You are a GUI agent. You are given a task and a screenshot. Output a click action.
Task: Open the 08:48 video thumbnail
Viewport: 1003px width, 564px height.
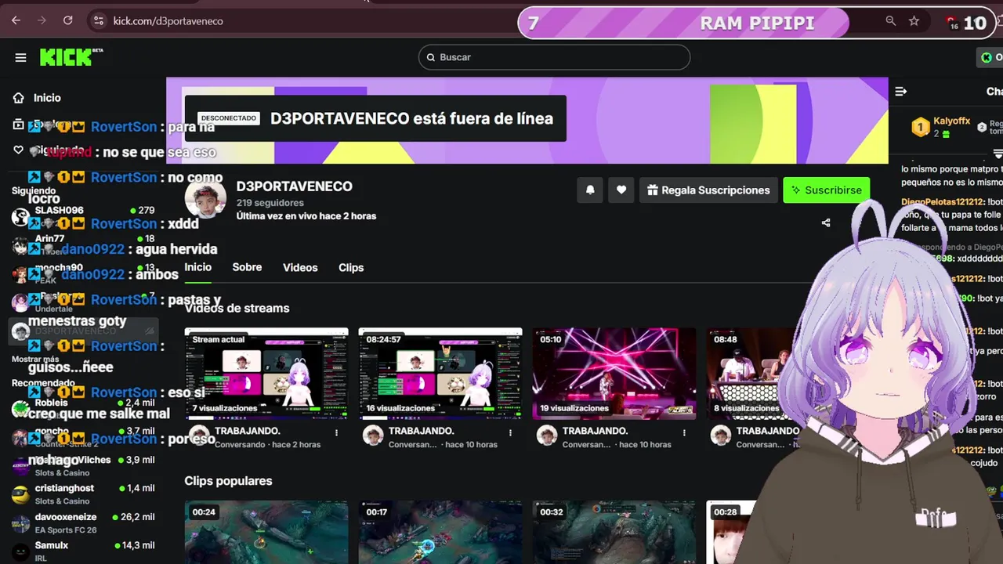pos(752,374)
